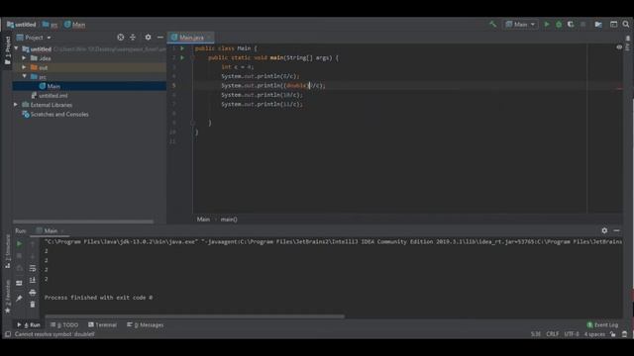Viewport: 634px width, 356px height.
Task: Toggle read-only lock icon in status bar
Action: point(613,334)
